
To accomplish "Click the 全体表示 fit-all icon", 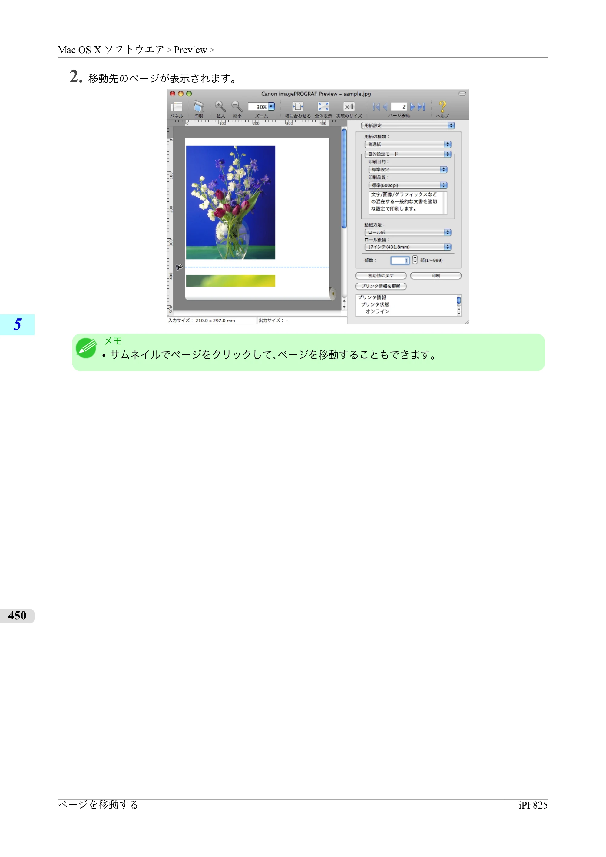I will click(323, 107).
